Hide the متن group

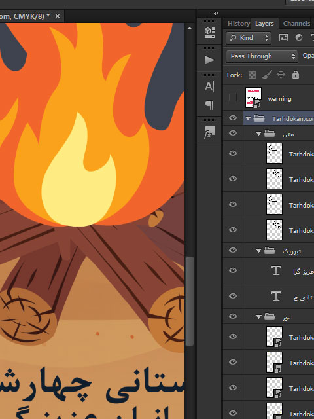[233, 133]
